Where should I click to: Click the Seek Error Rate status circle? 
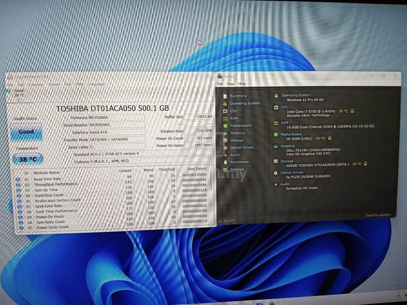20,207
